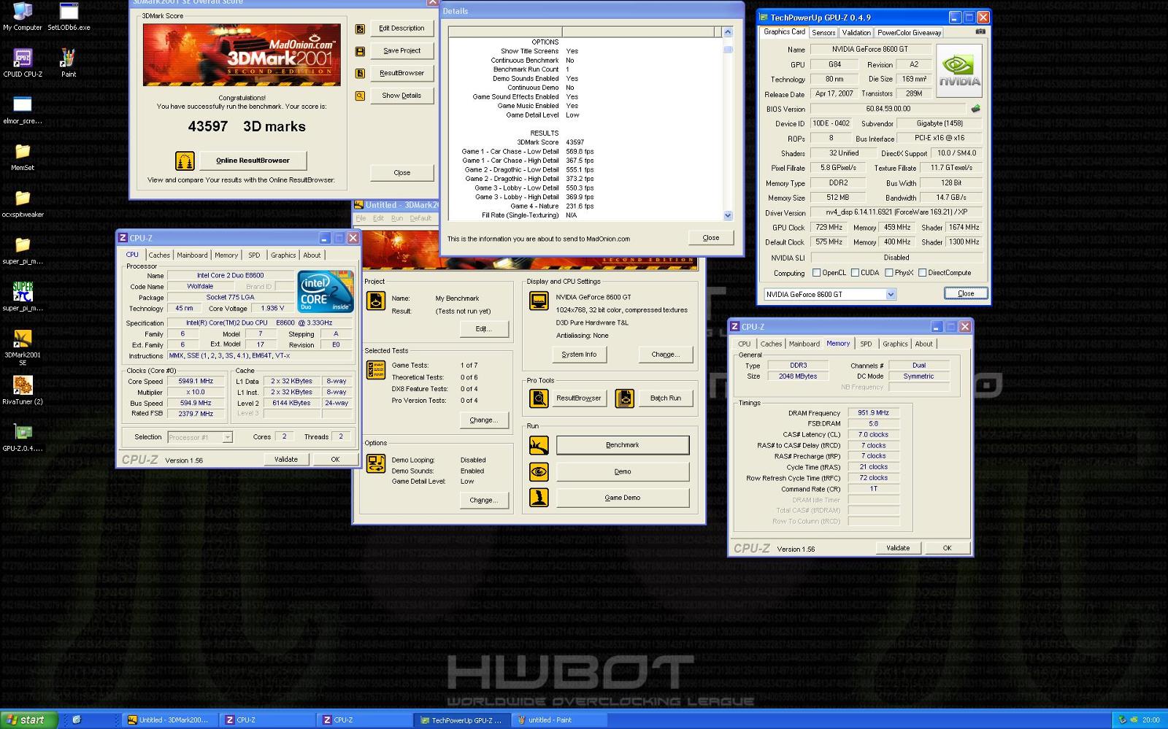
Task: Click the Online ResultBrowser headset icon
Action: pos(185,161)
